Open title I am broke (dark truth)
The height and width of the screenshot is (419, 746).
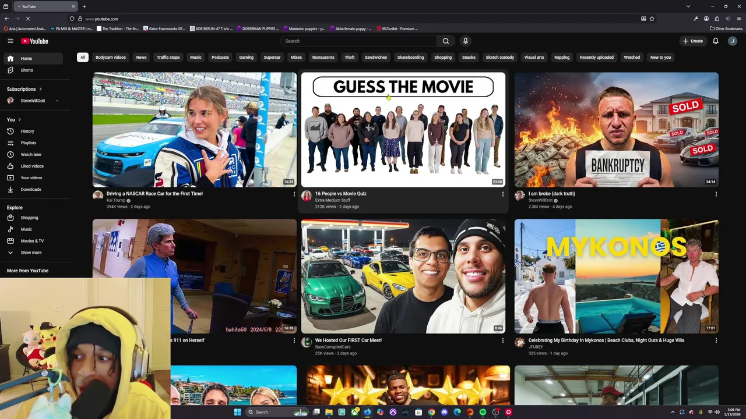coord(551,194)
